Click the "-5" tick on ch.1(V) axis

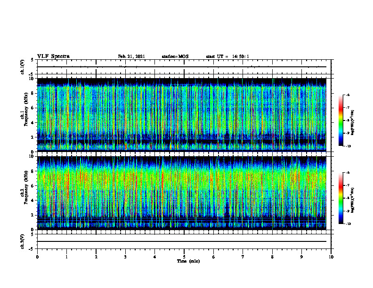32,74
